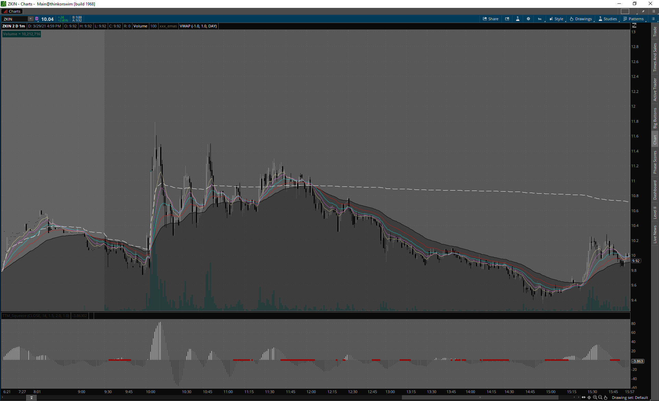Select the crosshair pan tool icon
This screenshot has height=401, width=659.
pos(589,398)
